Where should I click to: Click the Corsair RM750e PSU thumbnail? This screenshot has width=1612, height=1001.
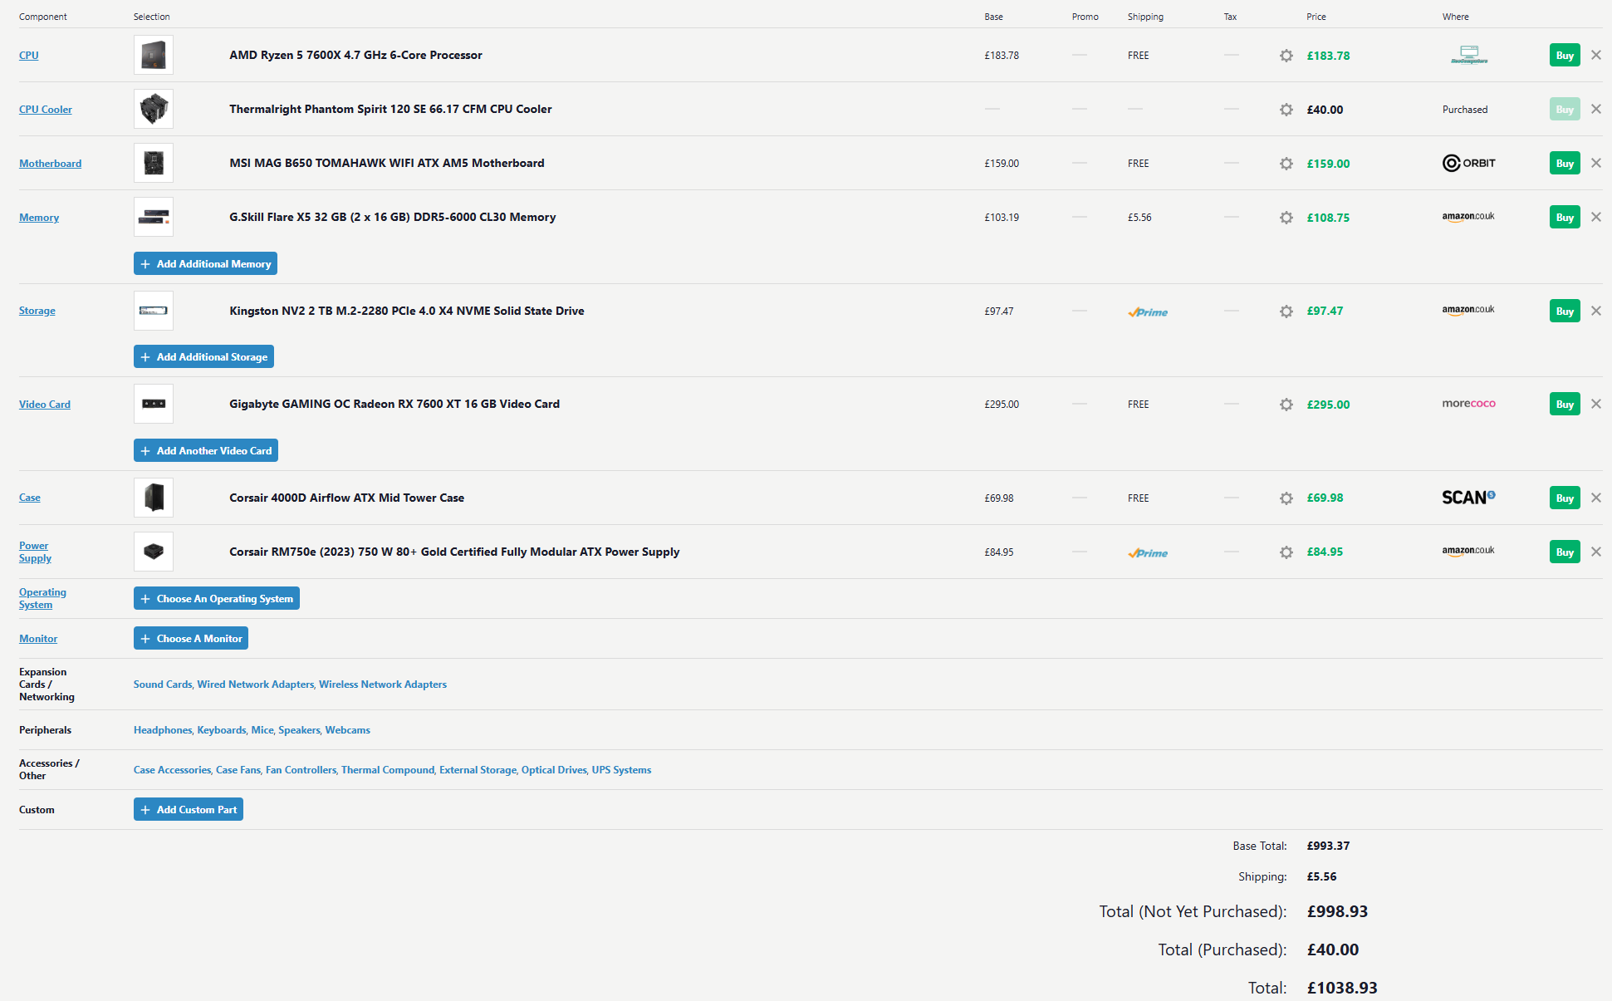click(154, 552)
